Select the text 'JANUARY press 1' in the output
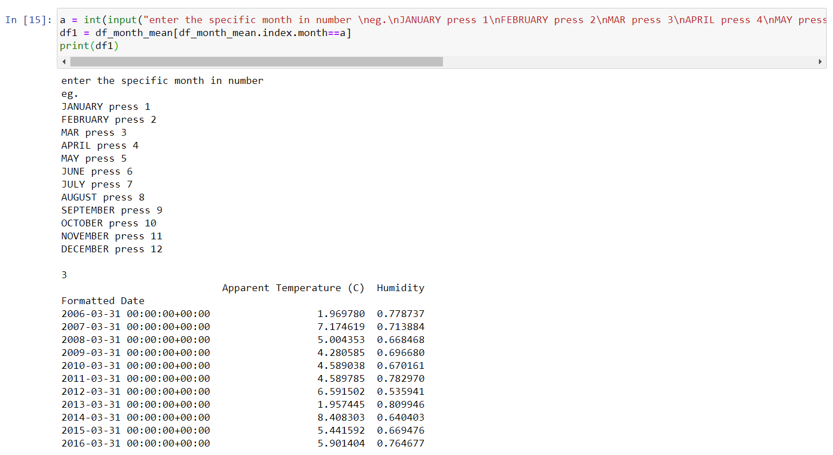The image size is (833, 455). coord(105,106)
